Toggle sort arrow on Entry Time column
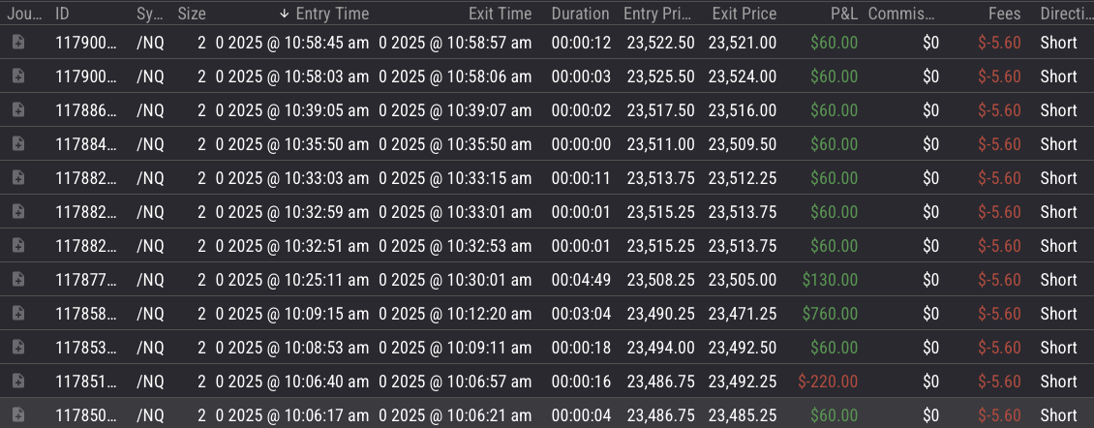Image resolution: width=1094 pixels, height=428 pixels. [x=284, y=14]
